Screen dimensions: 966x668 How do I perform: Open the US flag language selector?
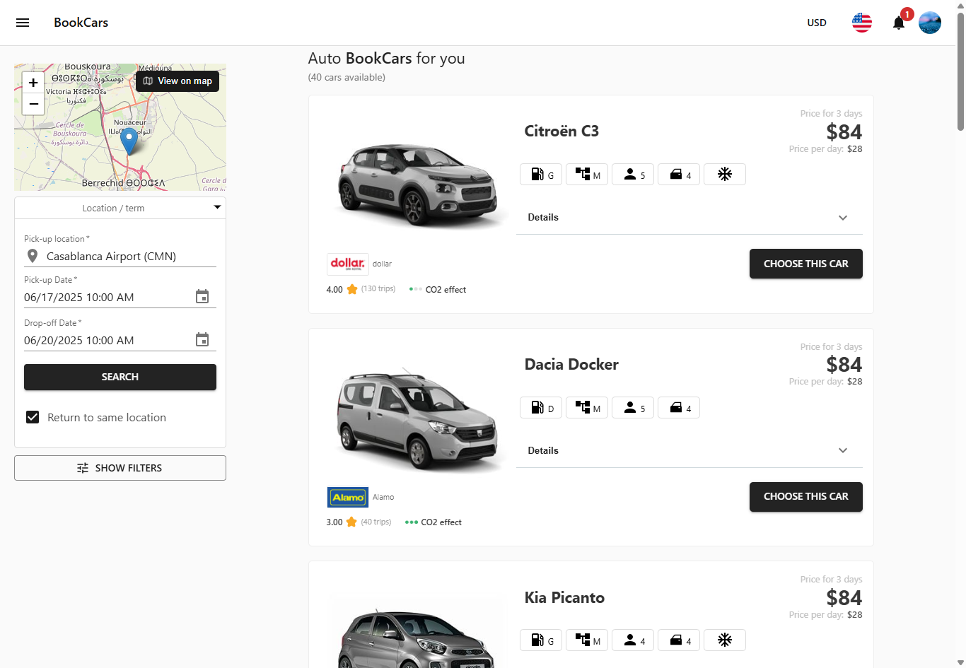pyautogui.click(x=862, y=23)
